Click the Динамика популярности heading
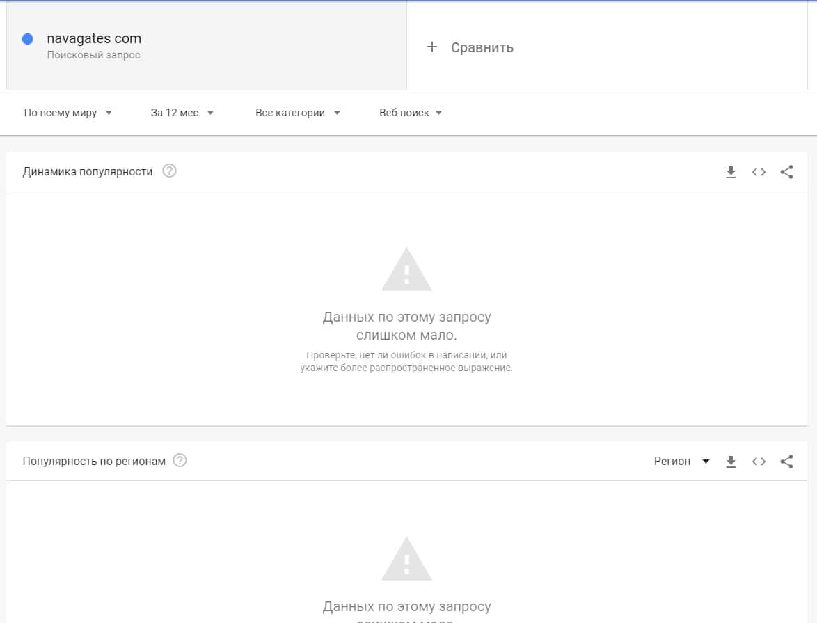Viewport: 817px width, 623px height. coord(88,171)
